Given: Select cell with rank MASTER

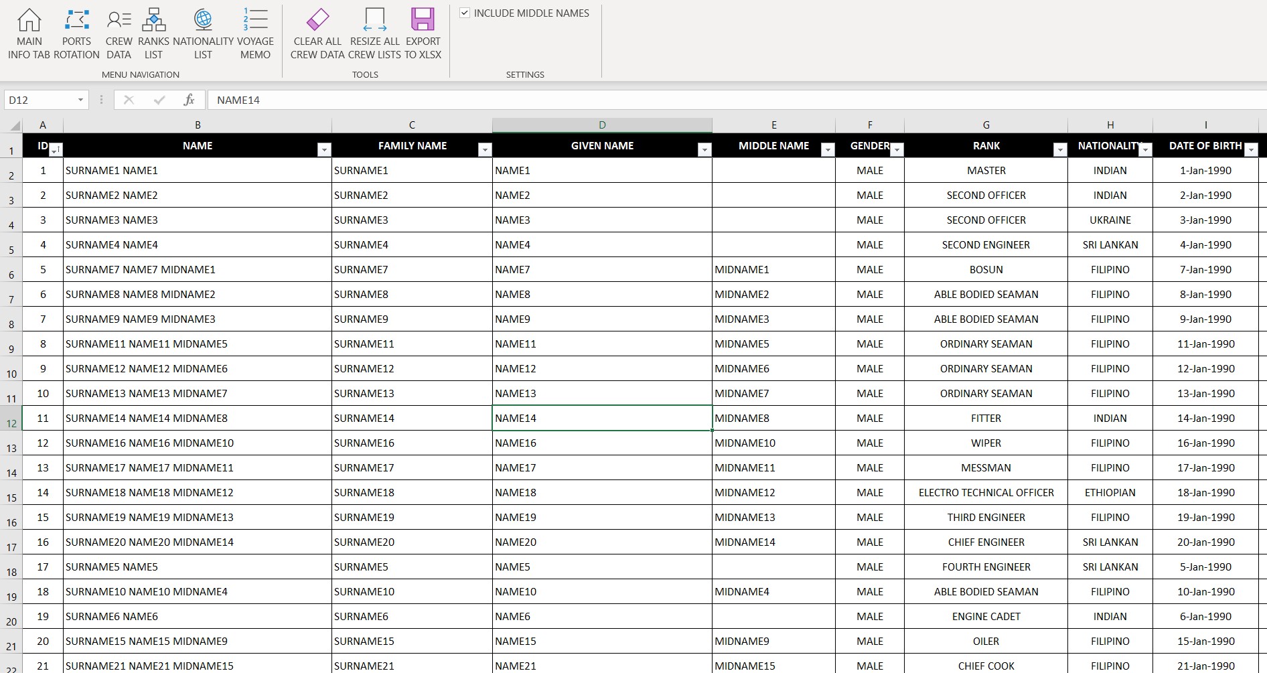Looking at the screenshot, I should [x=986, y=170].
